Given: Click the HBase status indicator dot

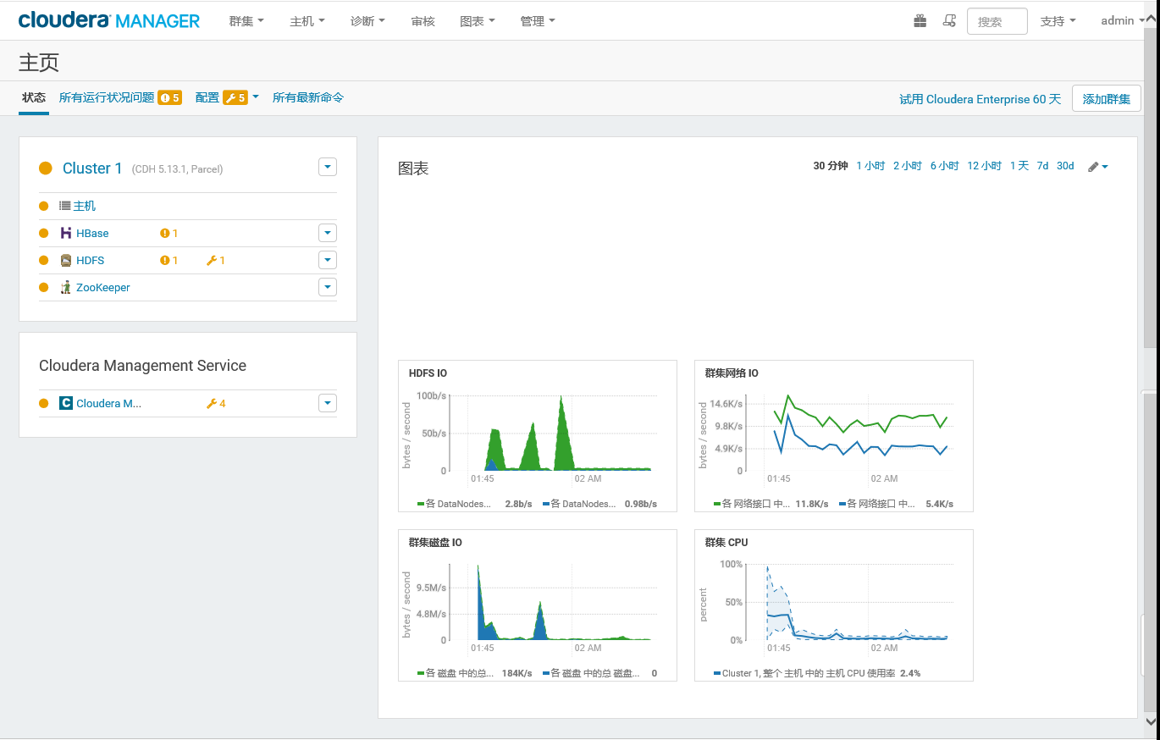Looking at the screenshot, I should (44, 234).
